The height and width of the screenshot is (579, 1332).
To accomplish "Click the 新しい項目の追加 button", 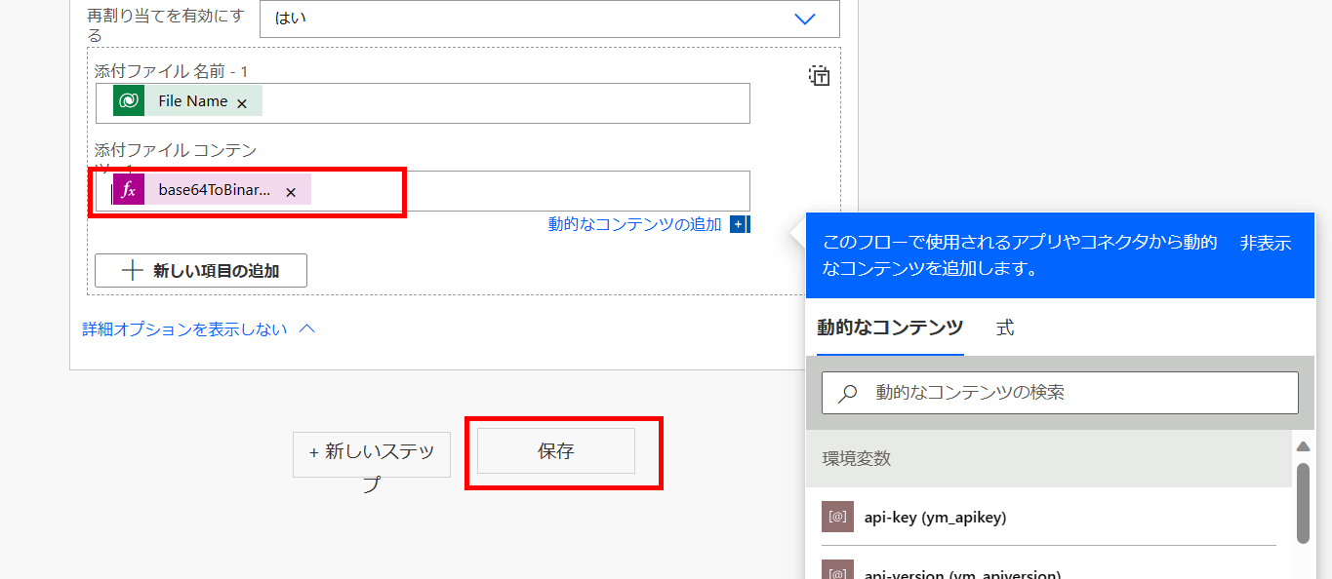I will click(x=201, y=271).
